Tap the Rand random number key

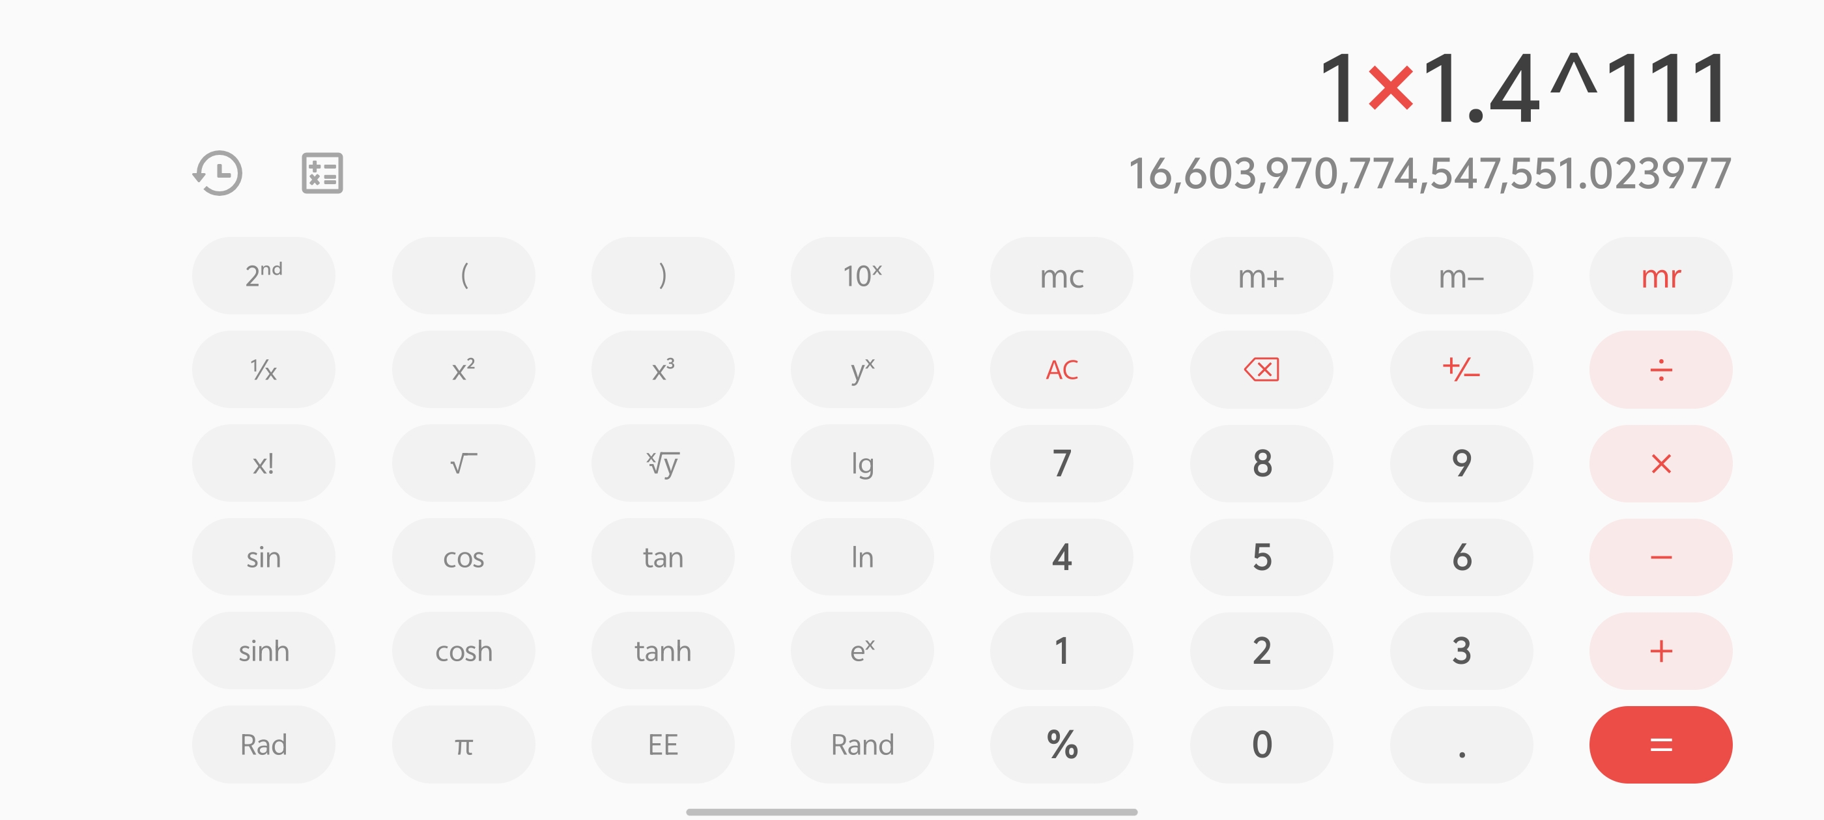click(x=862, y=745)
